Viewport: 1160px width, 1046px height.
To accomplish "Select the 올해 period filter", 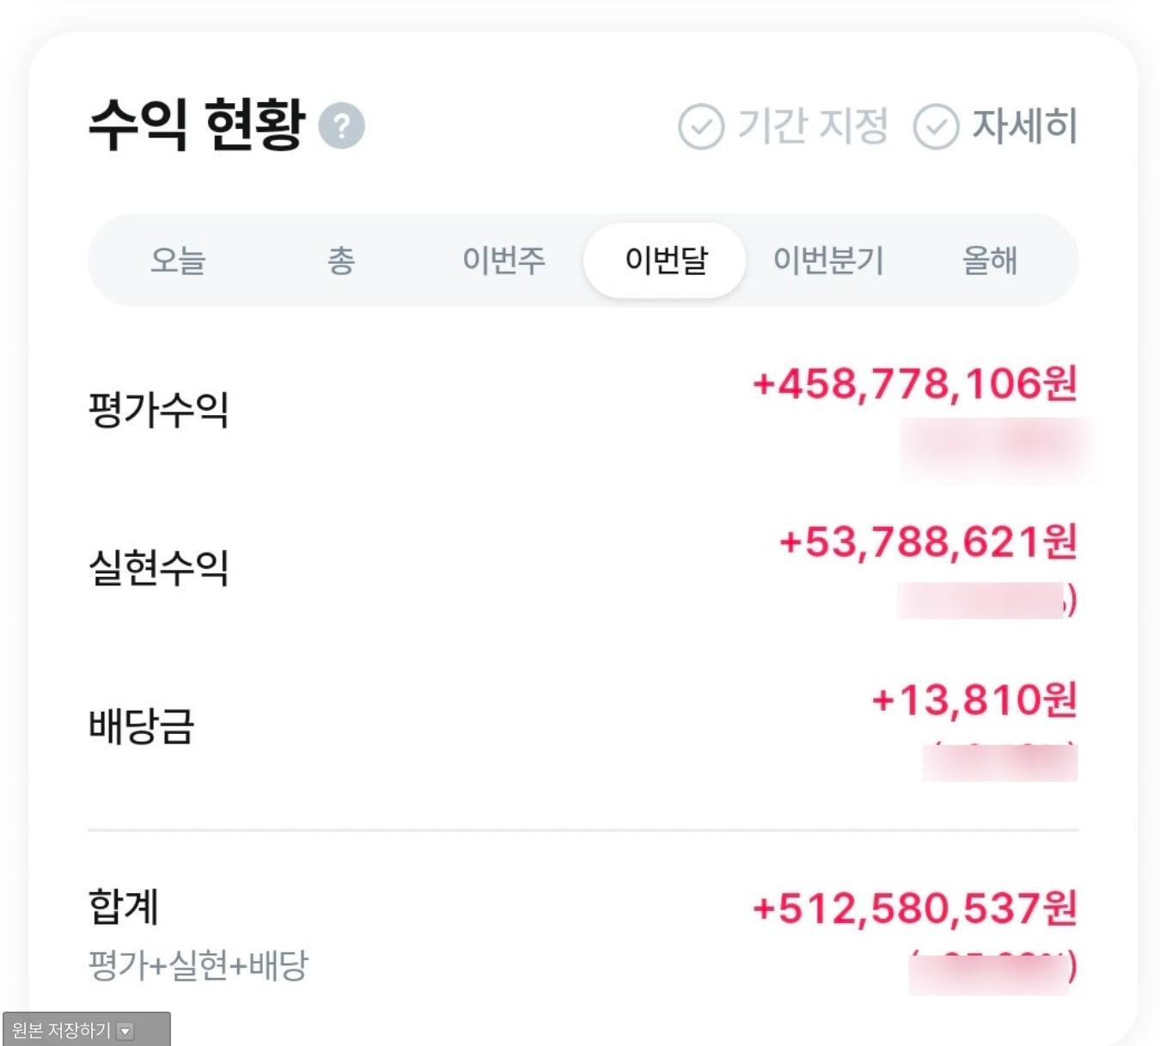I will point(990,260).
